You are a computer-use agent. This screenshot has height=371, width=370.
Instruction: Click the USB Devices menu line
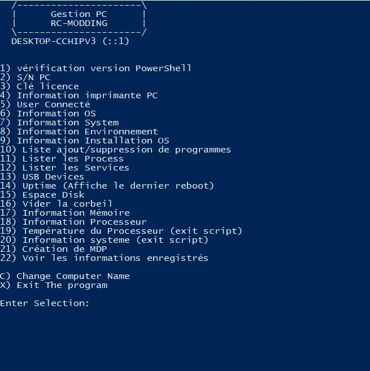click(42, 177)
